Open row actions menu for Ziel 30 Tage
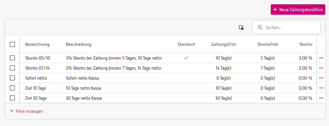Screen dimensions: 329x126 tap(321, 98)
